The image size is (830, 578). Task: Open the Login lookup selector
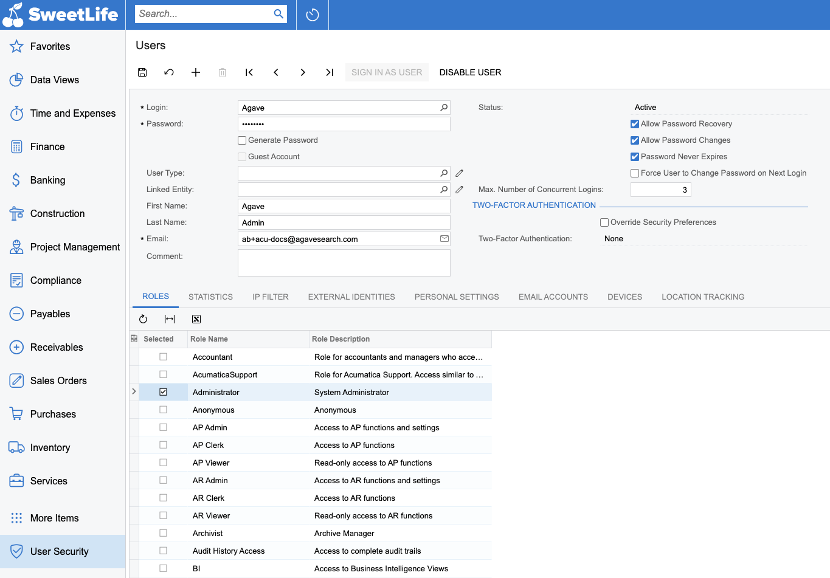coord(444,108)
